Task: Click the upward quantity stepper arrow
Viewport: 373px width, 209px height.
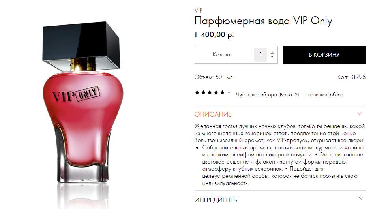Action: pos(272,53)
